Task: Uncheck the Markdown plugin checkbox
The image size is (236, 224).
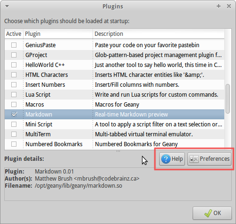Action: tap(14, 115)
